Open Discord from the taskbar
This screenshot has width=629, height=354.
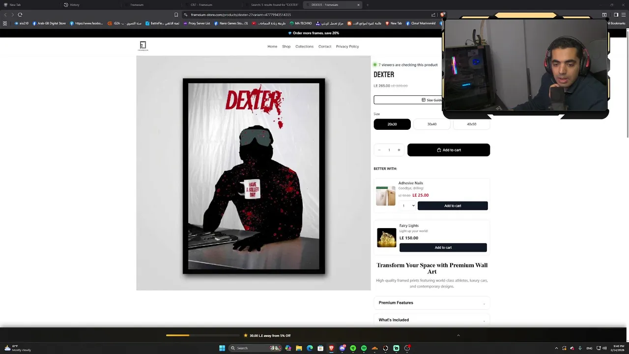pos(342,348)
